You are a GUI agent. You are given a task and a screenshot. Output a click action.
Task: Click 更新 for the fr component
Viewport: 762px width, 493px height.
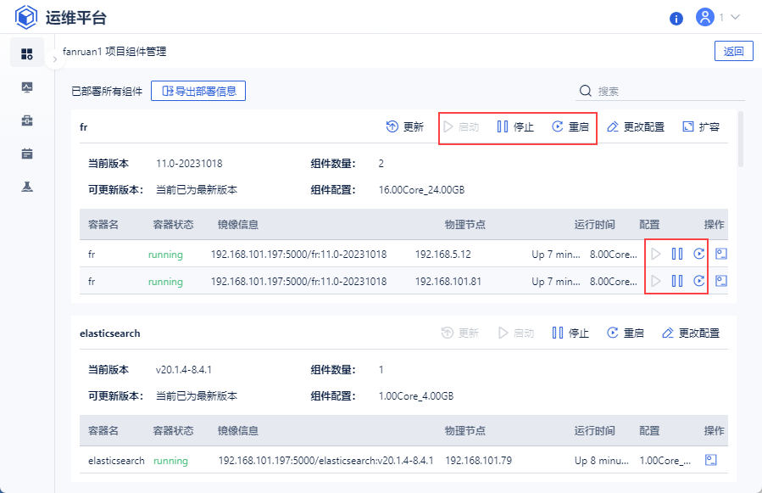(x=405, y=127)
